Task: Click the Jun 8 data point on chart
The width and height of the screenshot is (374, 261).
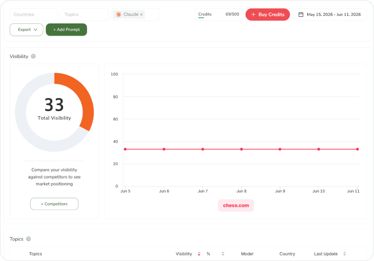Action: [242, 149]
